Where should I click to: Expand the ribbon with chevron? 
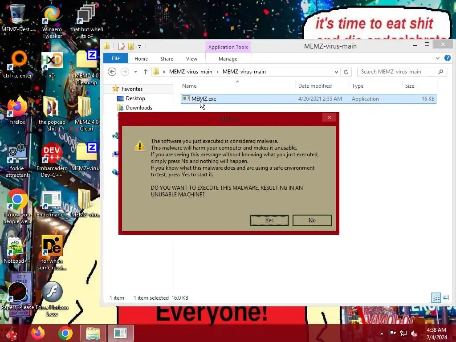coord(437,58)
